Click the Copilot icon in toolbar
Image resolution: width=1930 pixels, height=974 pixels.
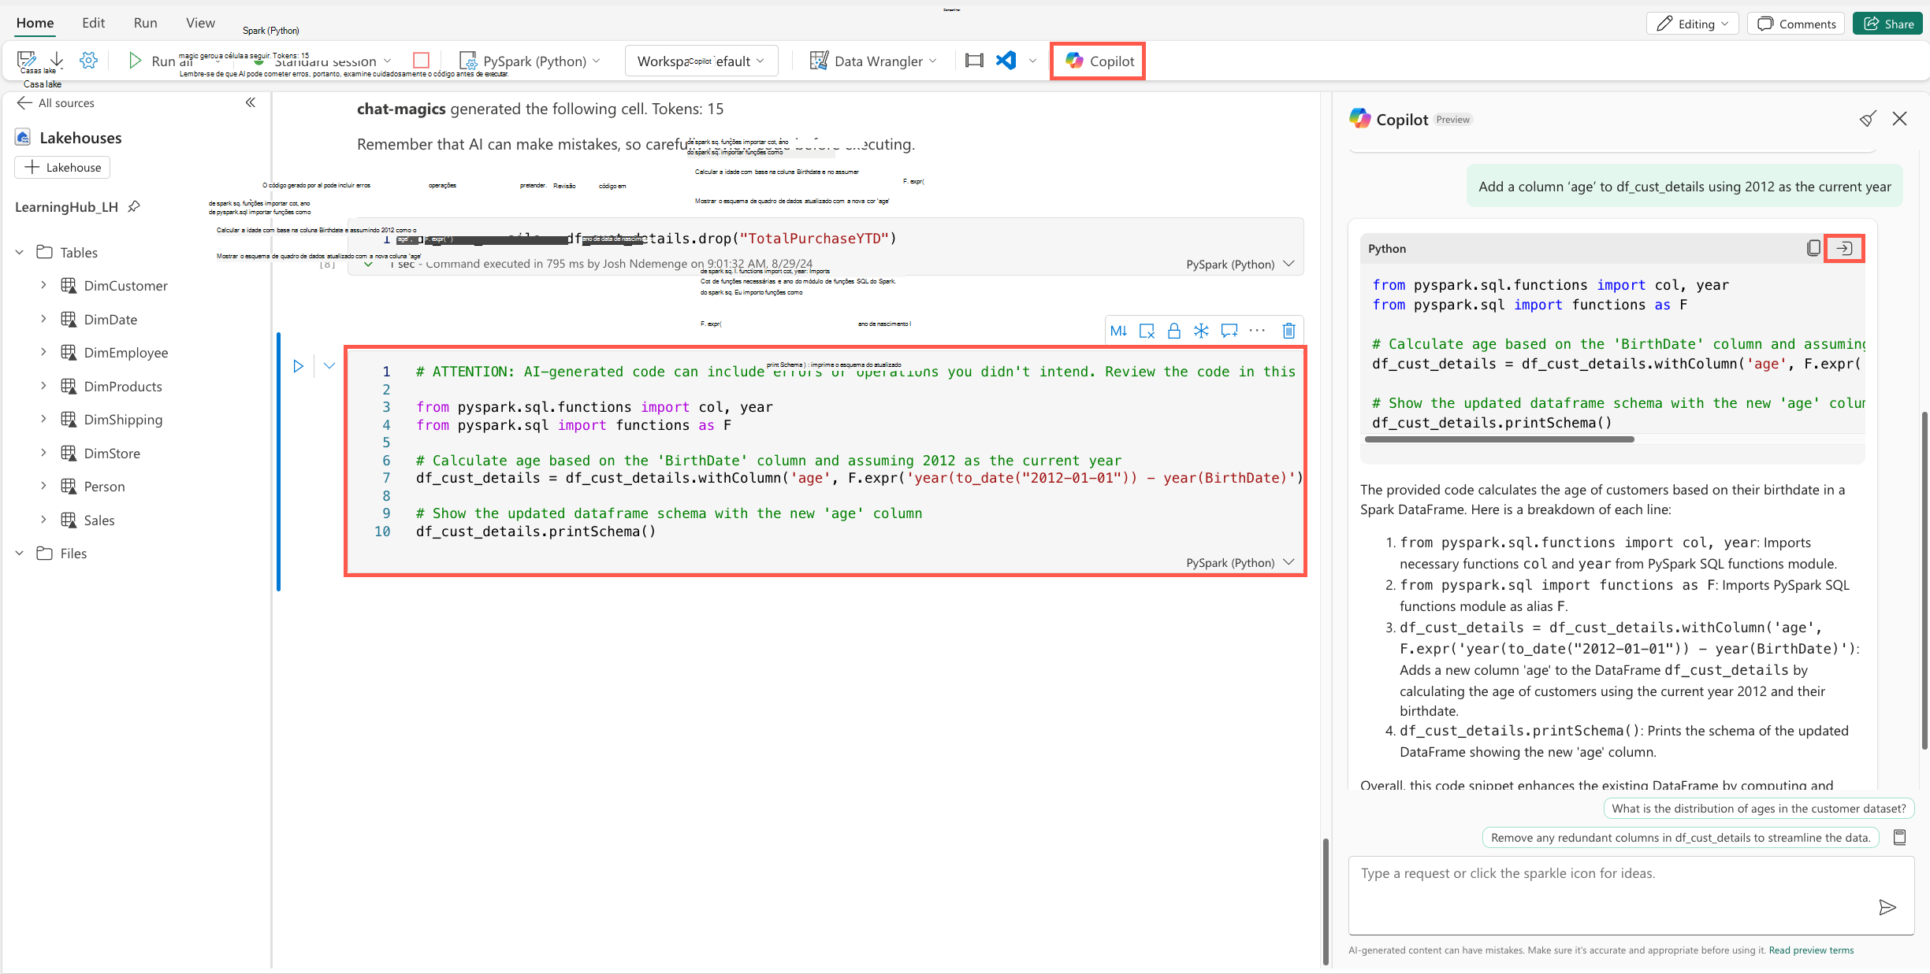1100,60
